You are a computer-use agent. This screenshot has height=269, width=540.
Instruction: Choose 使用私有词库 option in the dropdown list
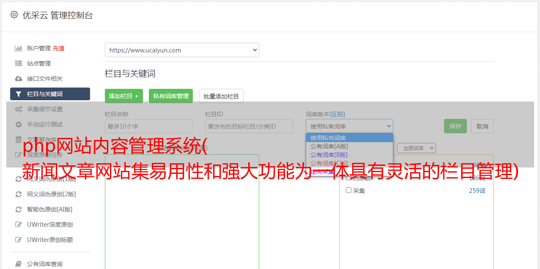[x=349, y=138]
